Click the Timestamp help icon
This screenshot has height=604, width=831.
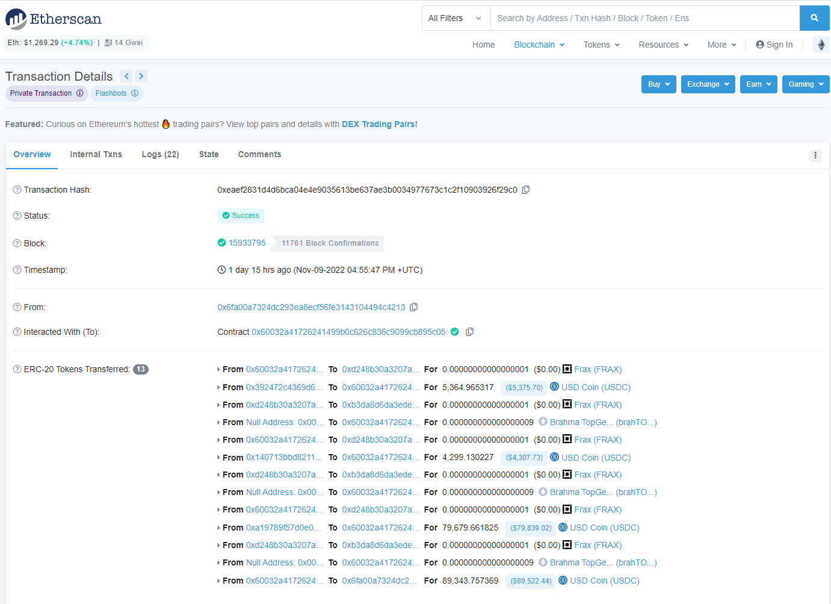tap(17, 270)
